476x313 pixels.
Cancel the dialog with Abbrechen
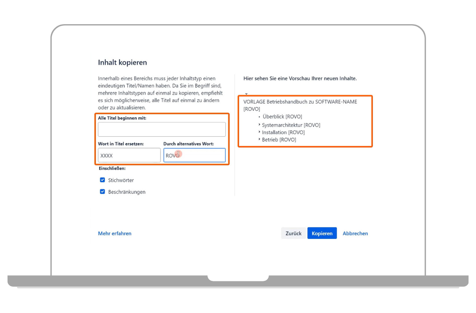tap(355, 233)
